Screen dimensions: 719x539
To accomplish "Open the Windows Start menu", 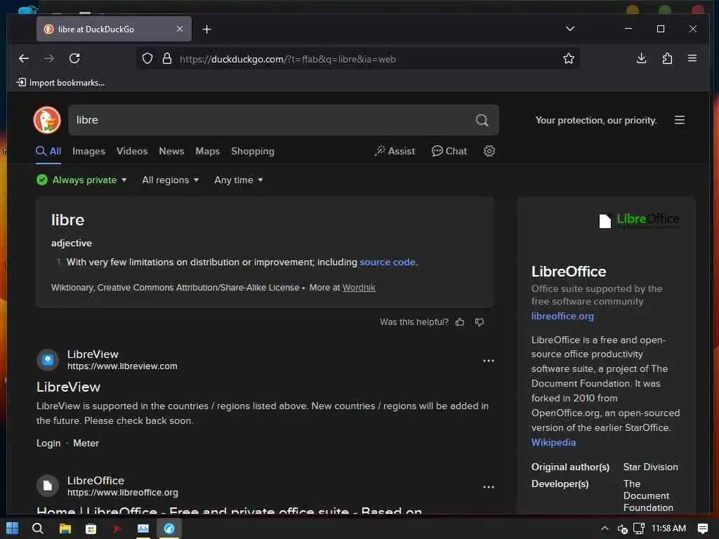I will [x=13, y=528].
